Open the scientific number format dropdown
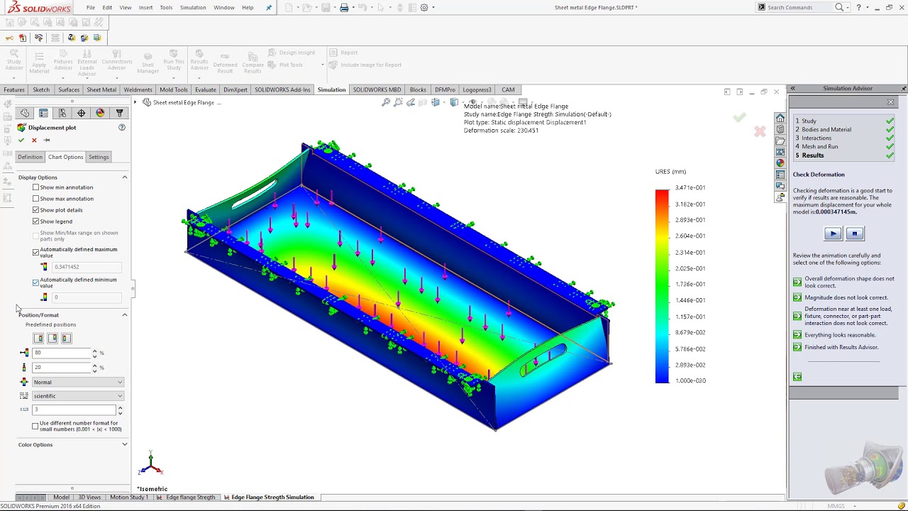908x511 pixels. coord(77,396)
